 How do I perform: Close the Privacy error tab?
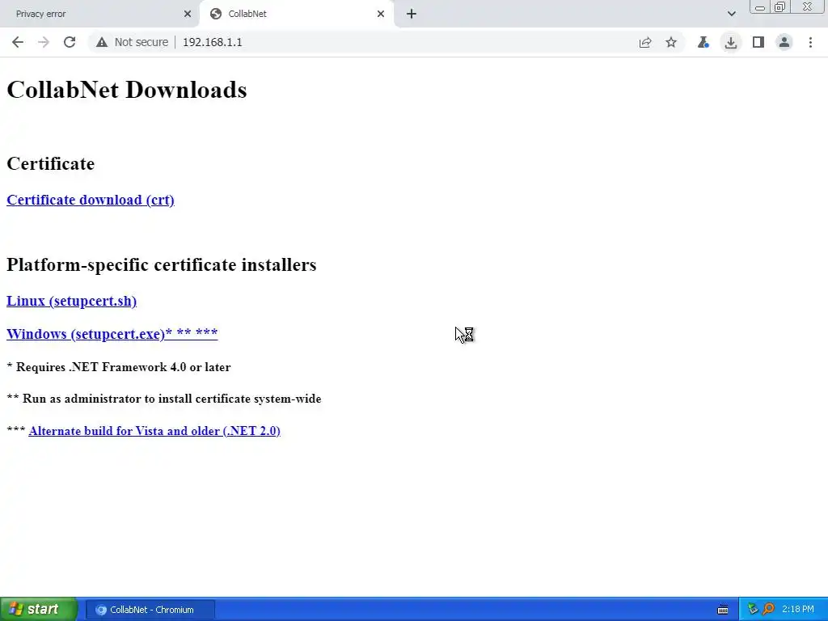[188, 14]
